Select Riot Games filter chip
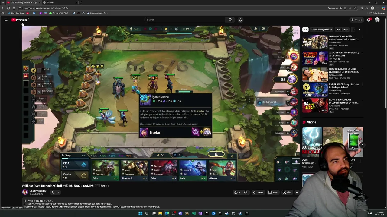Image resolution: width=387 pixels, height=217 pixels. [342, 30]
